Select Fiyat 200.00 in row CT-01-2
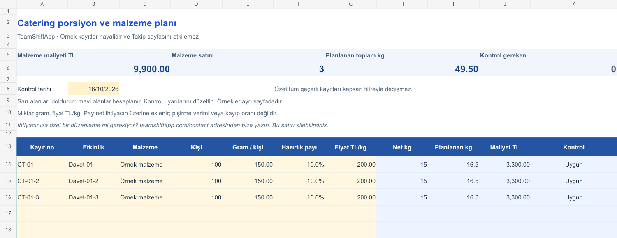 click(350, 181)
